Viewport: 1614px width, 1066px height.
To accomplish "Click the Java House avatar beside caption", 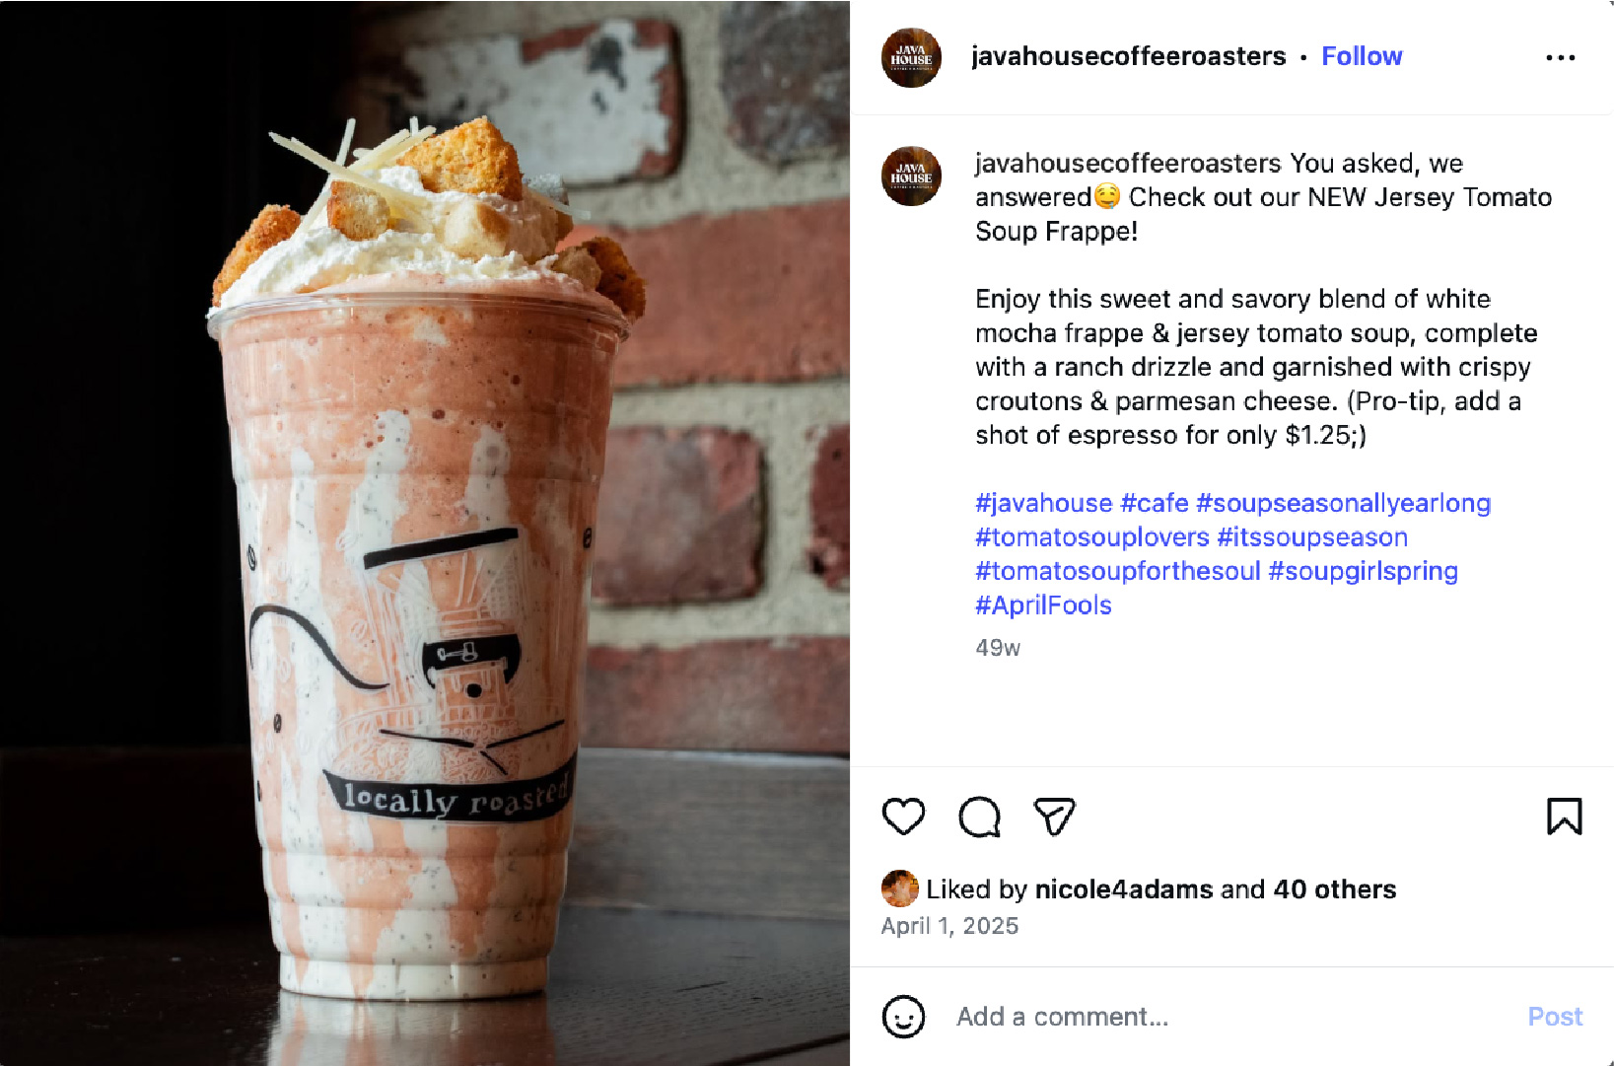I will tap(911, 177).
